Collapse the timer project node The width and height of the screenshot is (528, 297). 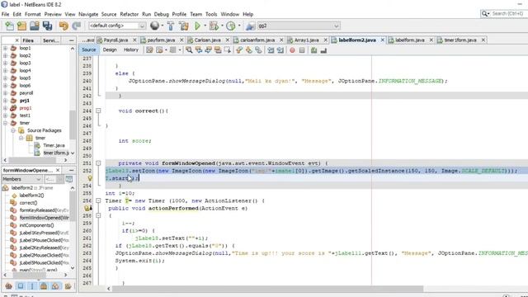pyautogui.click(x=6, y=123)
